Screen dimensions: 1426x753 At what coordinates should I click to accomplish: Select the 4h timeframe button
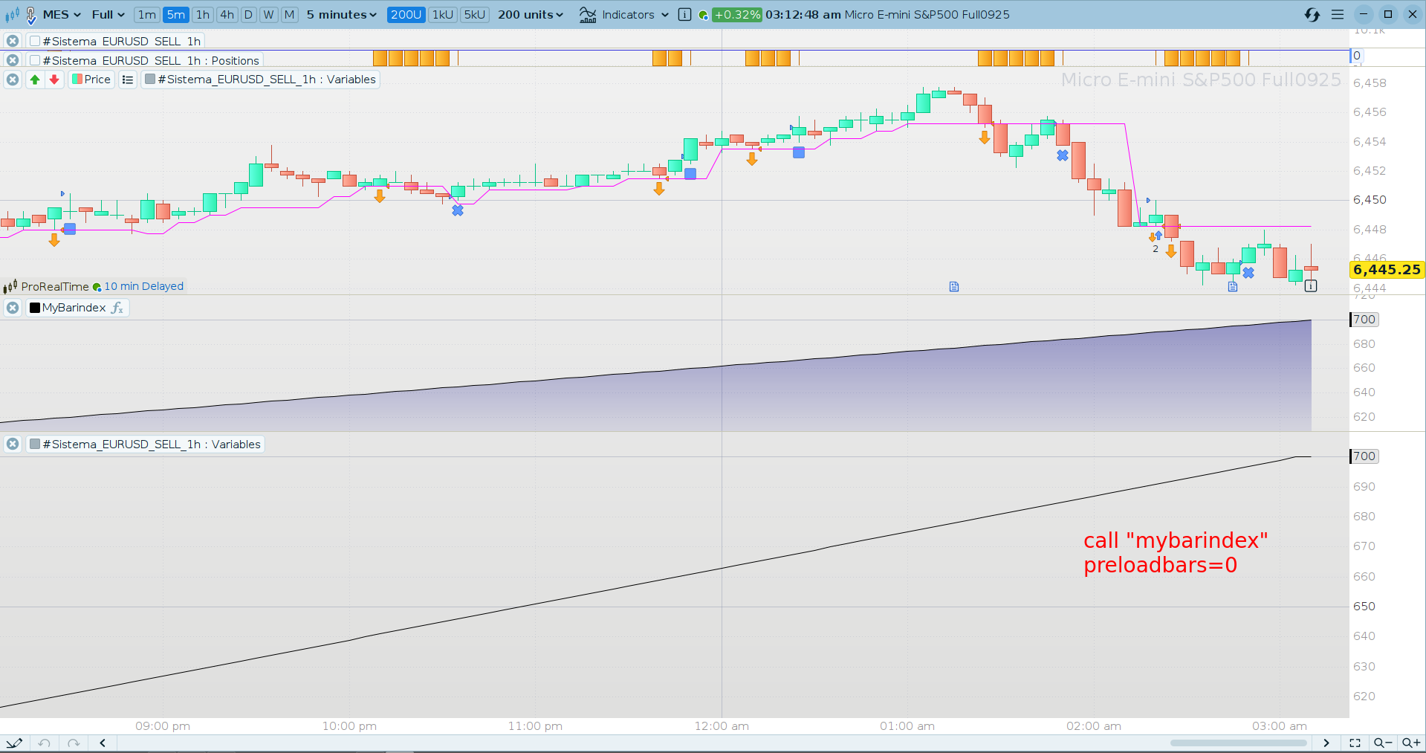coord(227,15)
